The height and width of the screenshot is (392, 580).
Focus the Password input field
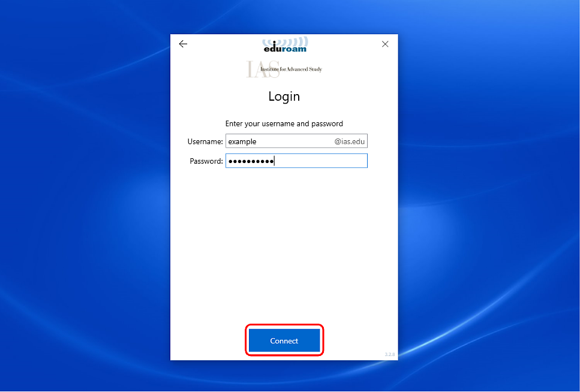318,161
